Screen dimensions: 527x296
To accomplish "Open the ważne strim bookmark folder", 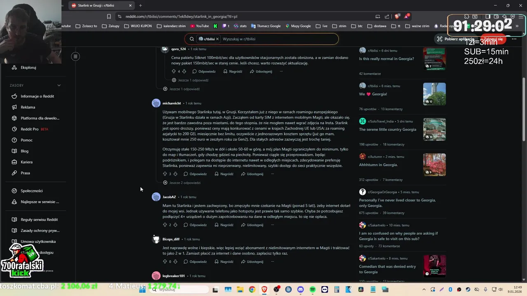I will click(x=417, y=26).
